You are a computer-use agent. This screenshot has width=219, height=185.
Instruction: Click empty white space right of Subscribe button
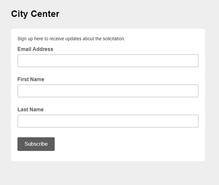pyautogui.click(x=126, y=144)
